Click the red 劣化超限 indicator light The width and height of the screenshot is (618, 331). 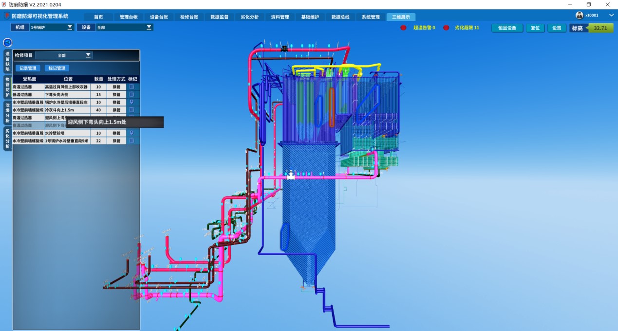pos(446,28)
